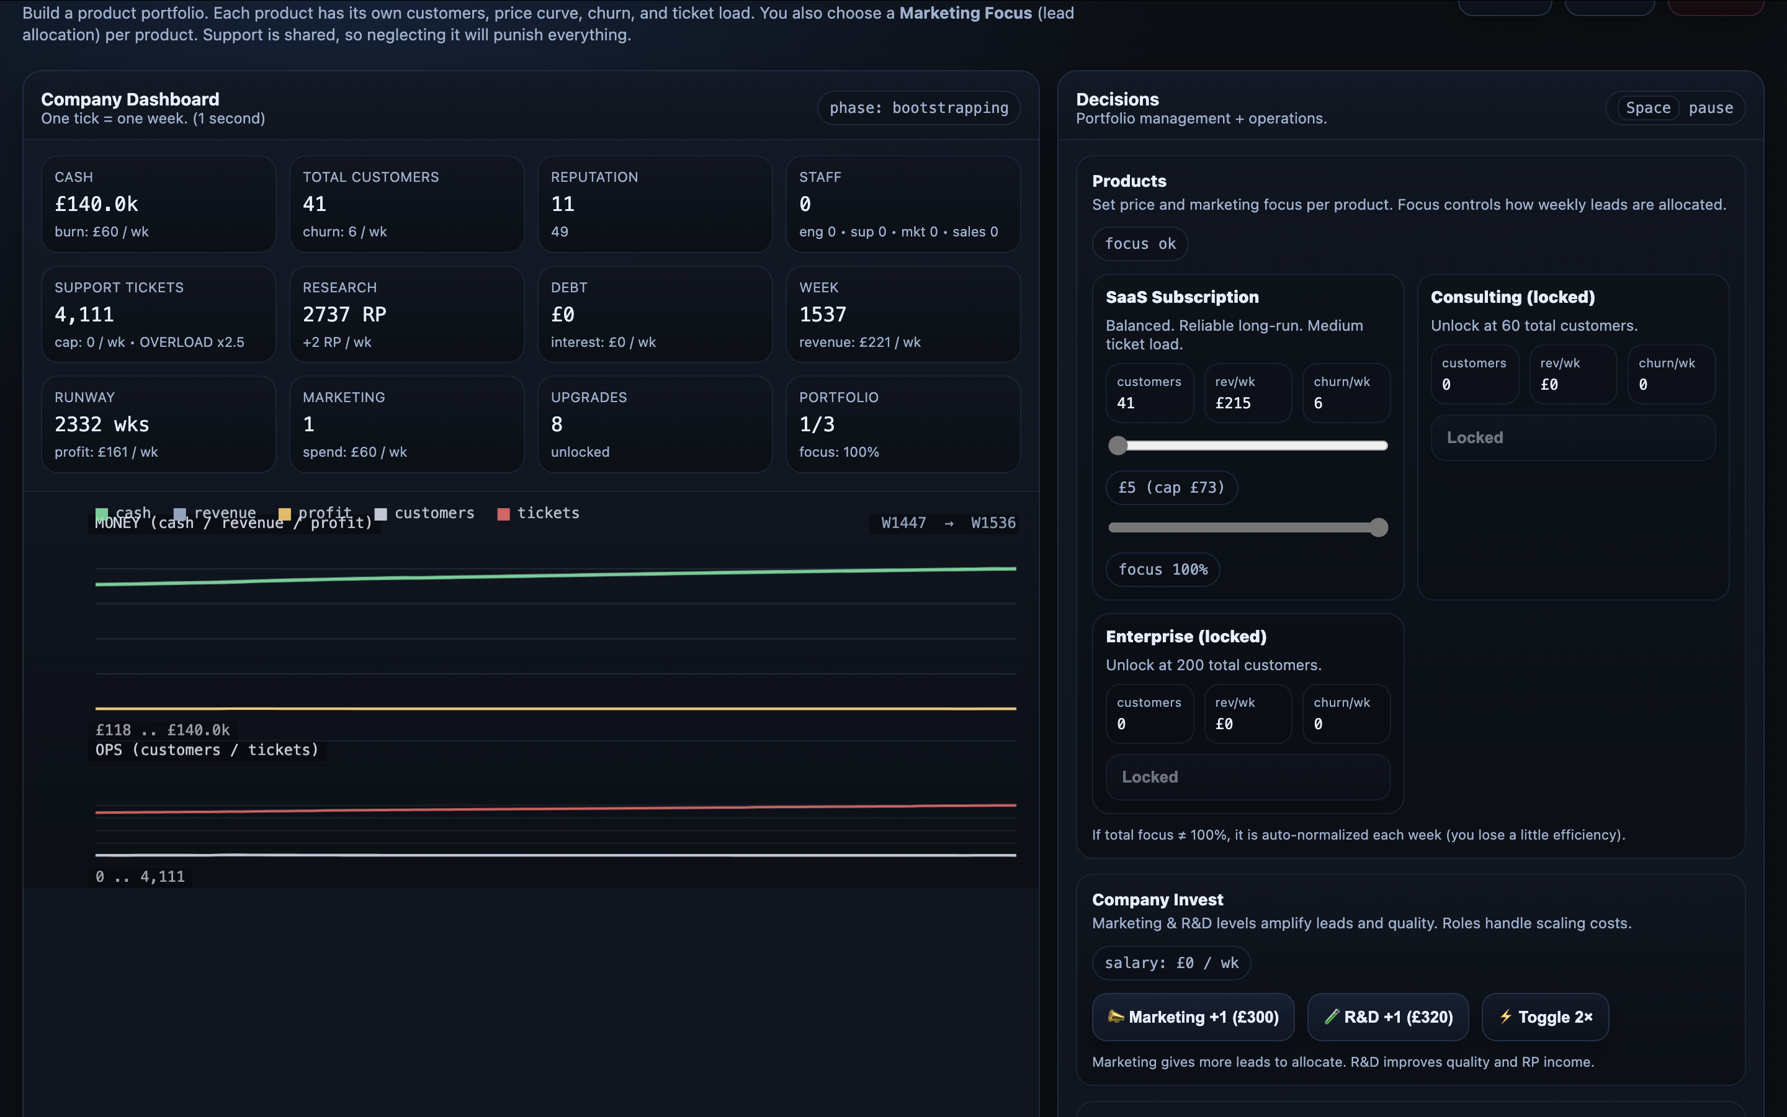The height and width of the screenshot is (1117, 1787).
Task: Click the Enterprise Locked box
Action: click(x=1247, y=776)
